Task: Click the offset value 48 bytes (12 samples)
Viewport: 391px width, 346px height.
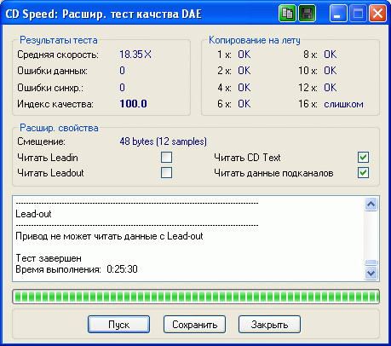Action: (163, 141)
